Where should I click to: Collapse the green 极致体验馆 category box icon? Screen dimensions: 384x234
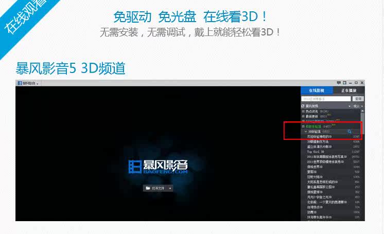303,127
